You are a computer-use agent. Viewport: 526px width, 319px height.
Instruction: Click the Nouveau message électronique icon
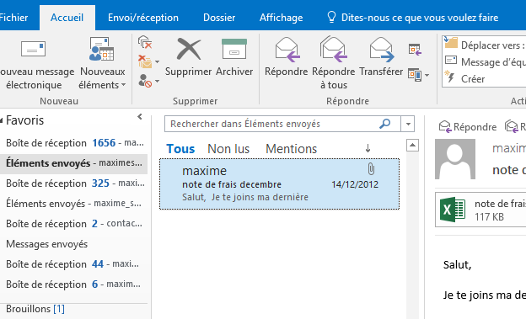coord(33,49)
